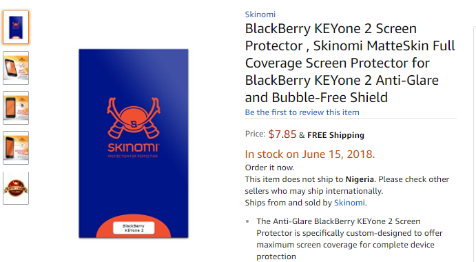The image size is (476, 262).
Task: Click 'Be the first to review this item'
Action: pos(302,112)
